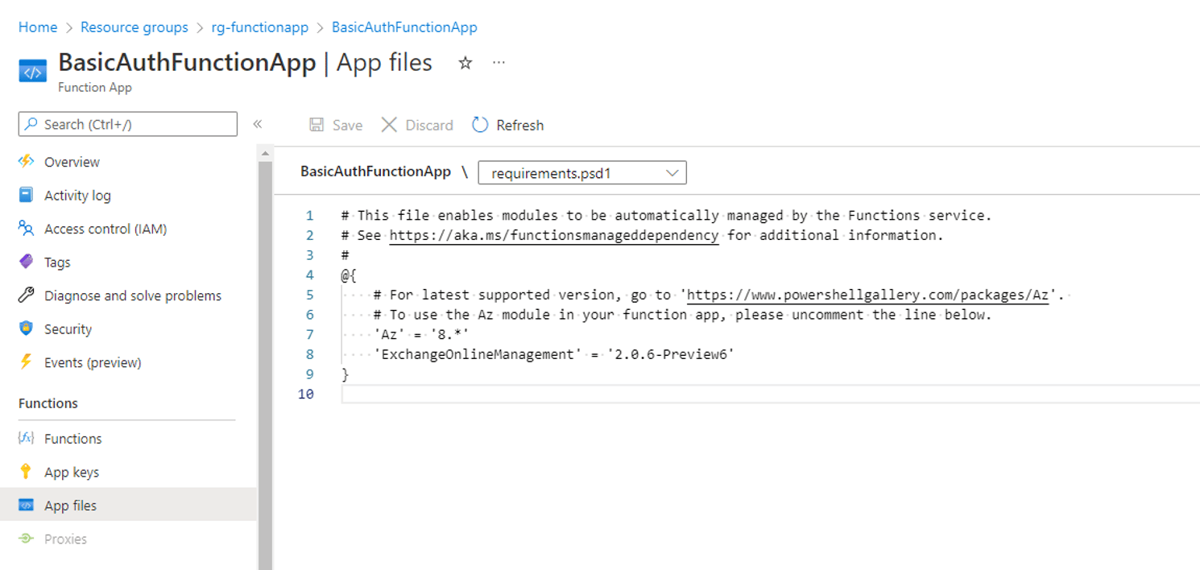This screenshot has width=1200, height=570.
Task: Click the Overview lightning icon
Action: tap(27, 162)
